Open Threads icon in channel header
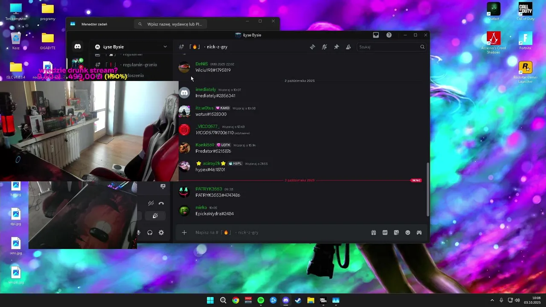The width and height of the screenshot is (546, 307). (312, 47)
